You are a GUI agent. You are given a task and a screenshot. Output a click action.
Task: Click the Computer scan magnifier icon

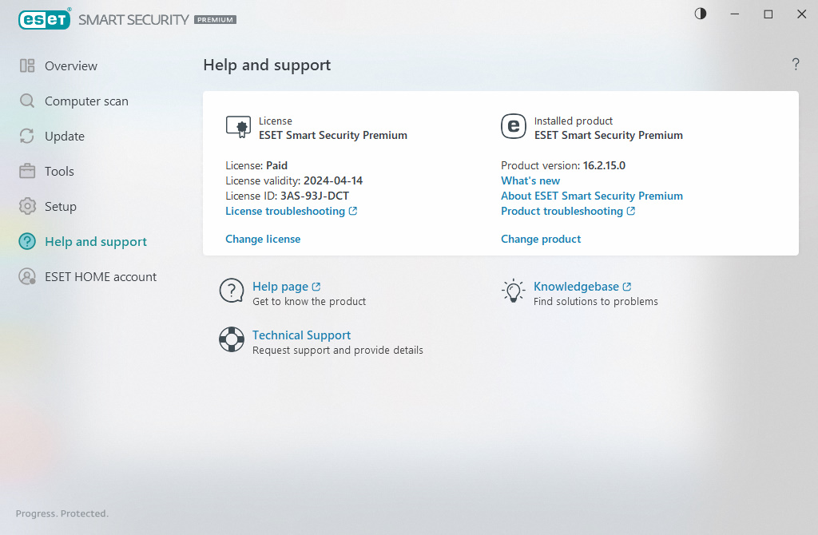coord(27,101)
